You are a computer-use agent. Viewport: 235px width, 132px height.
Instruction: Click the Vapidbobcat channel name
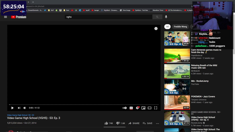197,55
